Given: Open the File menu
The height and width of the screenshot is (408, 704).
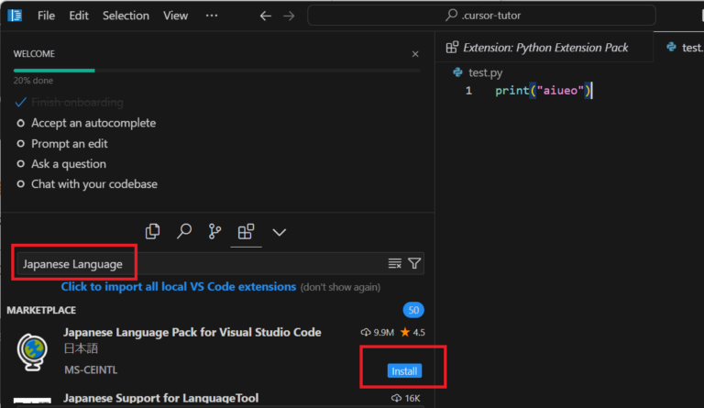Looking at the screenshot, I should pyautogui.click(x=46, y=16).
